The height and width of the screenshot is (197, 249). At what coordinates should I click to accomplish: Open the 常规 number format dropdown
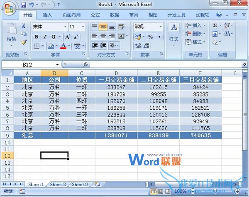(x=161, y=27)
